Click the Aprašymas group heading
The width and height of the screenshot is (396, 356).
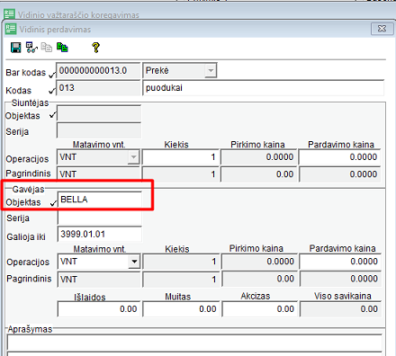pyautogui.click(x=30, y=329)
